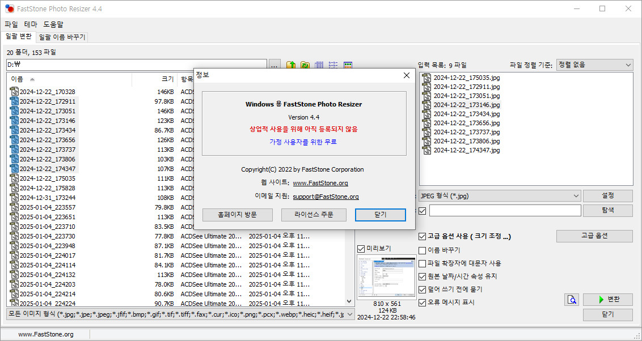Click icon of 2024-12-22_175035.jpg in input list

click(427, 78)
